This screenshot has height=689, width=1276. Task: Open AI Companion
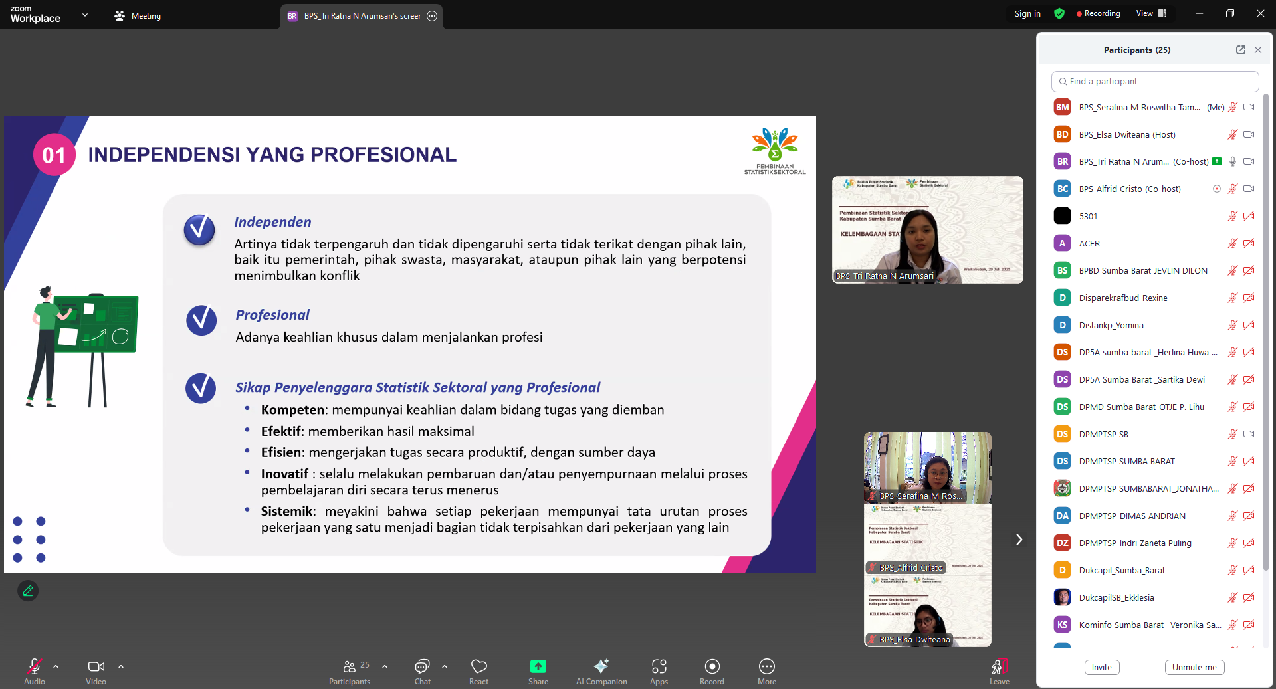[601, 667]
